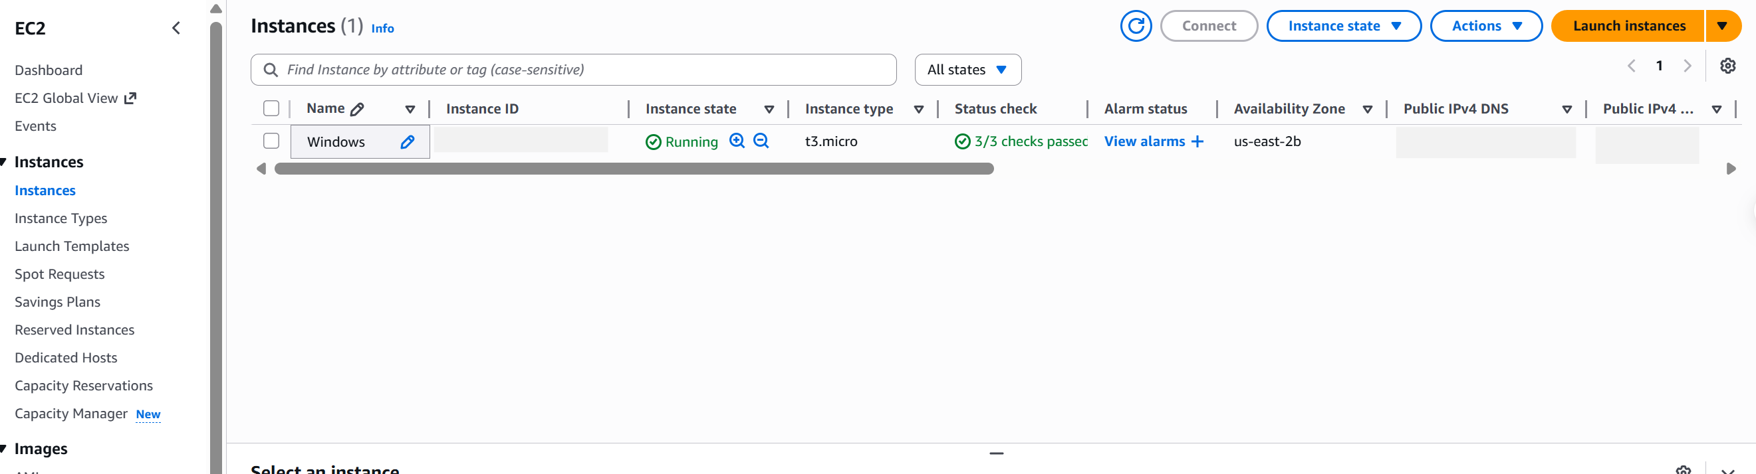The width and height of the screenshot is (1756, 474).
Task: Sort by Public IPv4 DNS column arrow
Action: point(1567,109)
